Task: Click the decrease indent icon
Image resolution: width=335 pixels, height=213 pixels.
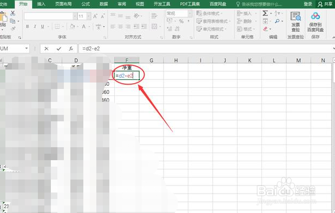Action: point(136,26)
